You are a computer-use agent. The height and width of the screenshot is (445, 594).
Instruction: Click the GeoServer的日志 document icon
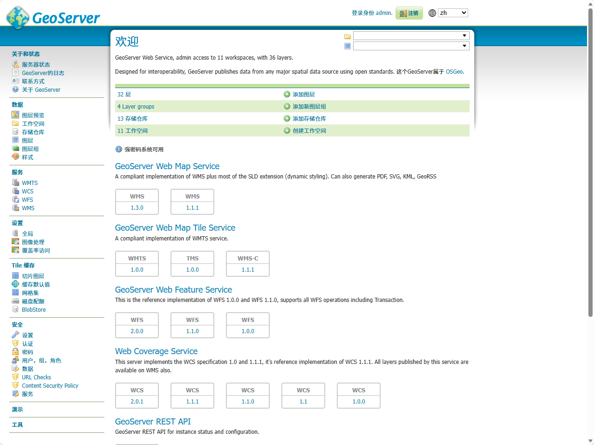(15, 73)
